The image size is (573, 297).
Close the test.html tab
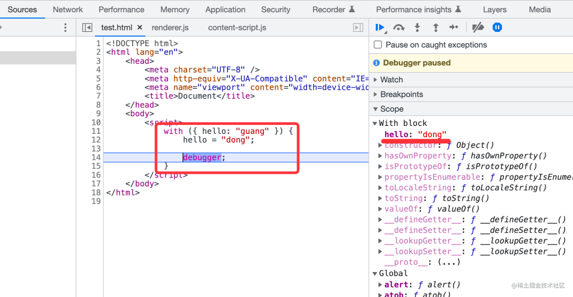click(140, 28)
